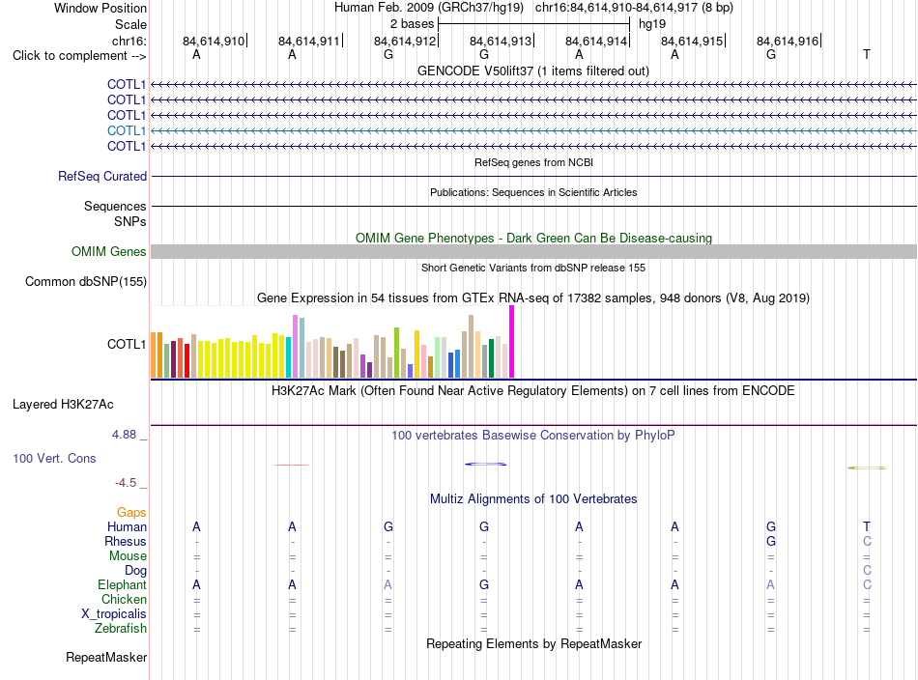Click the olive PhyloP conservation mark
Screen dimensions: 918x680
(867, 467)
